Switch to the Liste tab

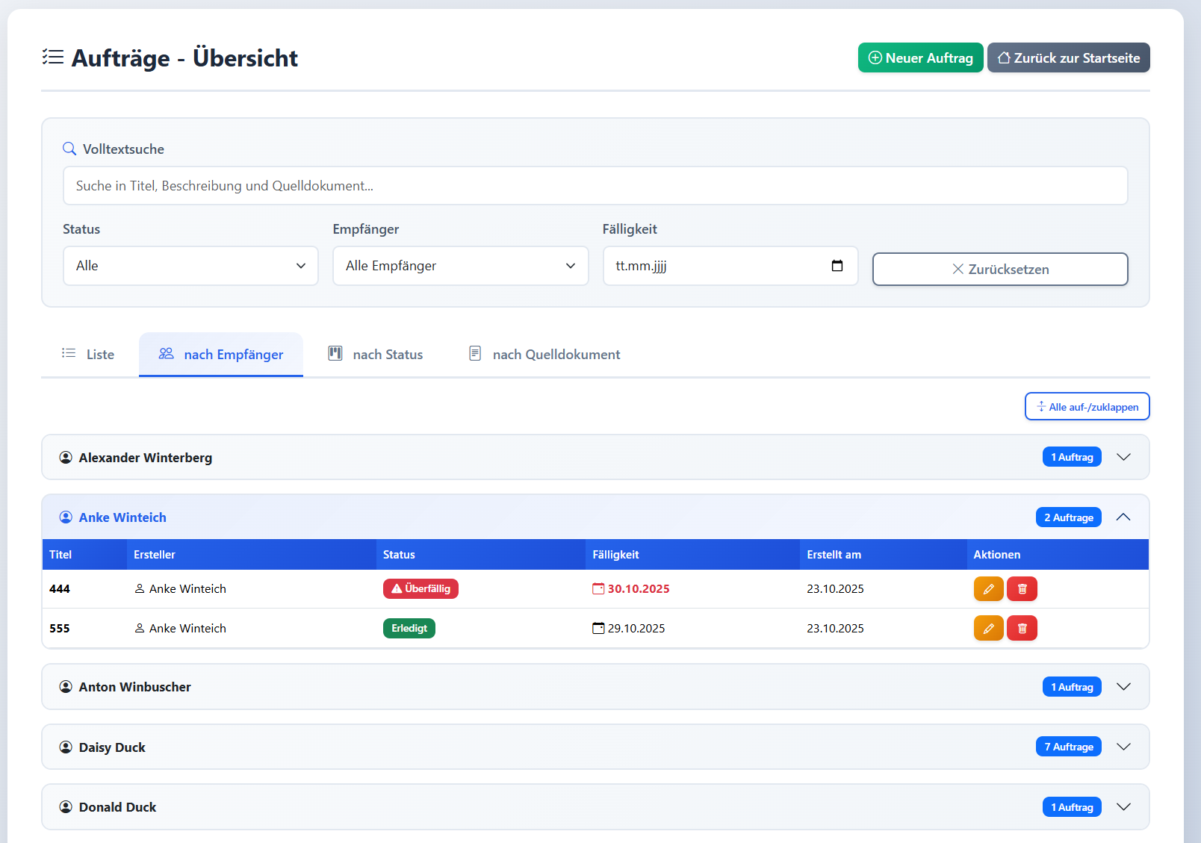coord(89,355)
